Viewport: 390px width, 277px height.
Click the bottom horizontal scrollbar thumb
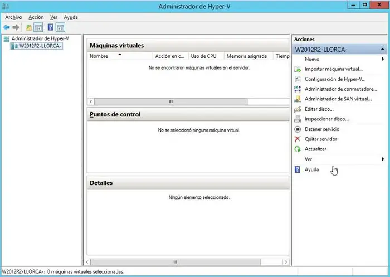pyautogui.click(x=175, y=262)
